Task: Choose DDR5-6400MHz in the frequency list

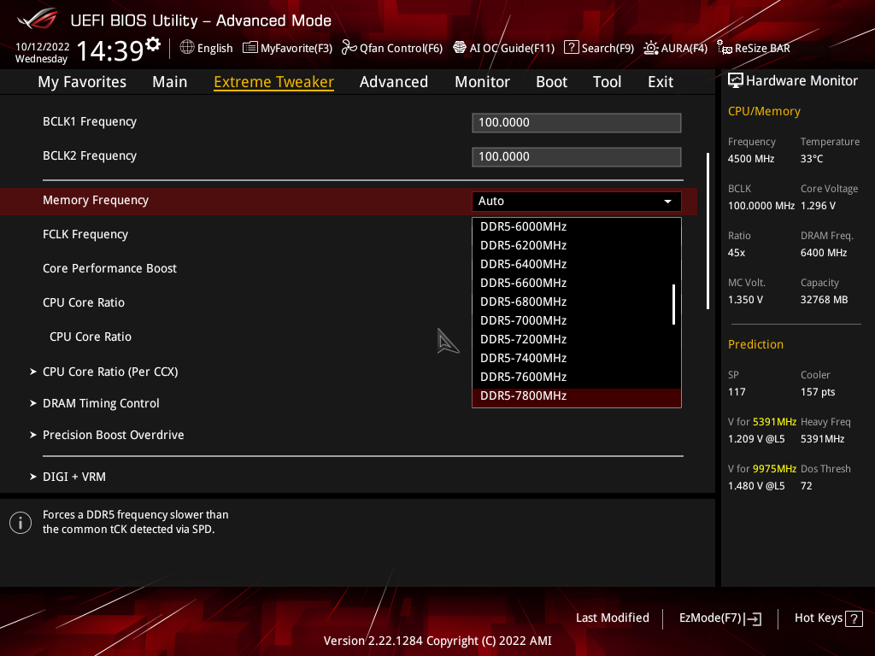Action: click(x=523, y=264)
